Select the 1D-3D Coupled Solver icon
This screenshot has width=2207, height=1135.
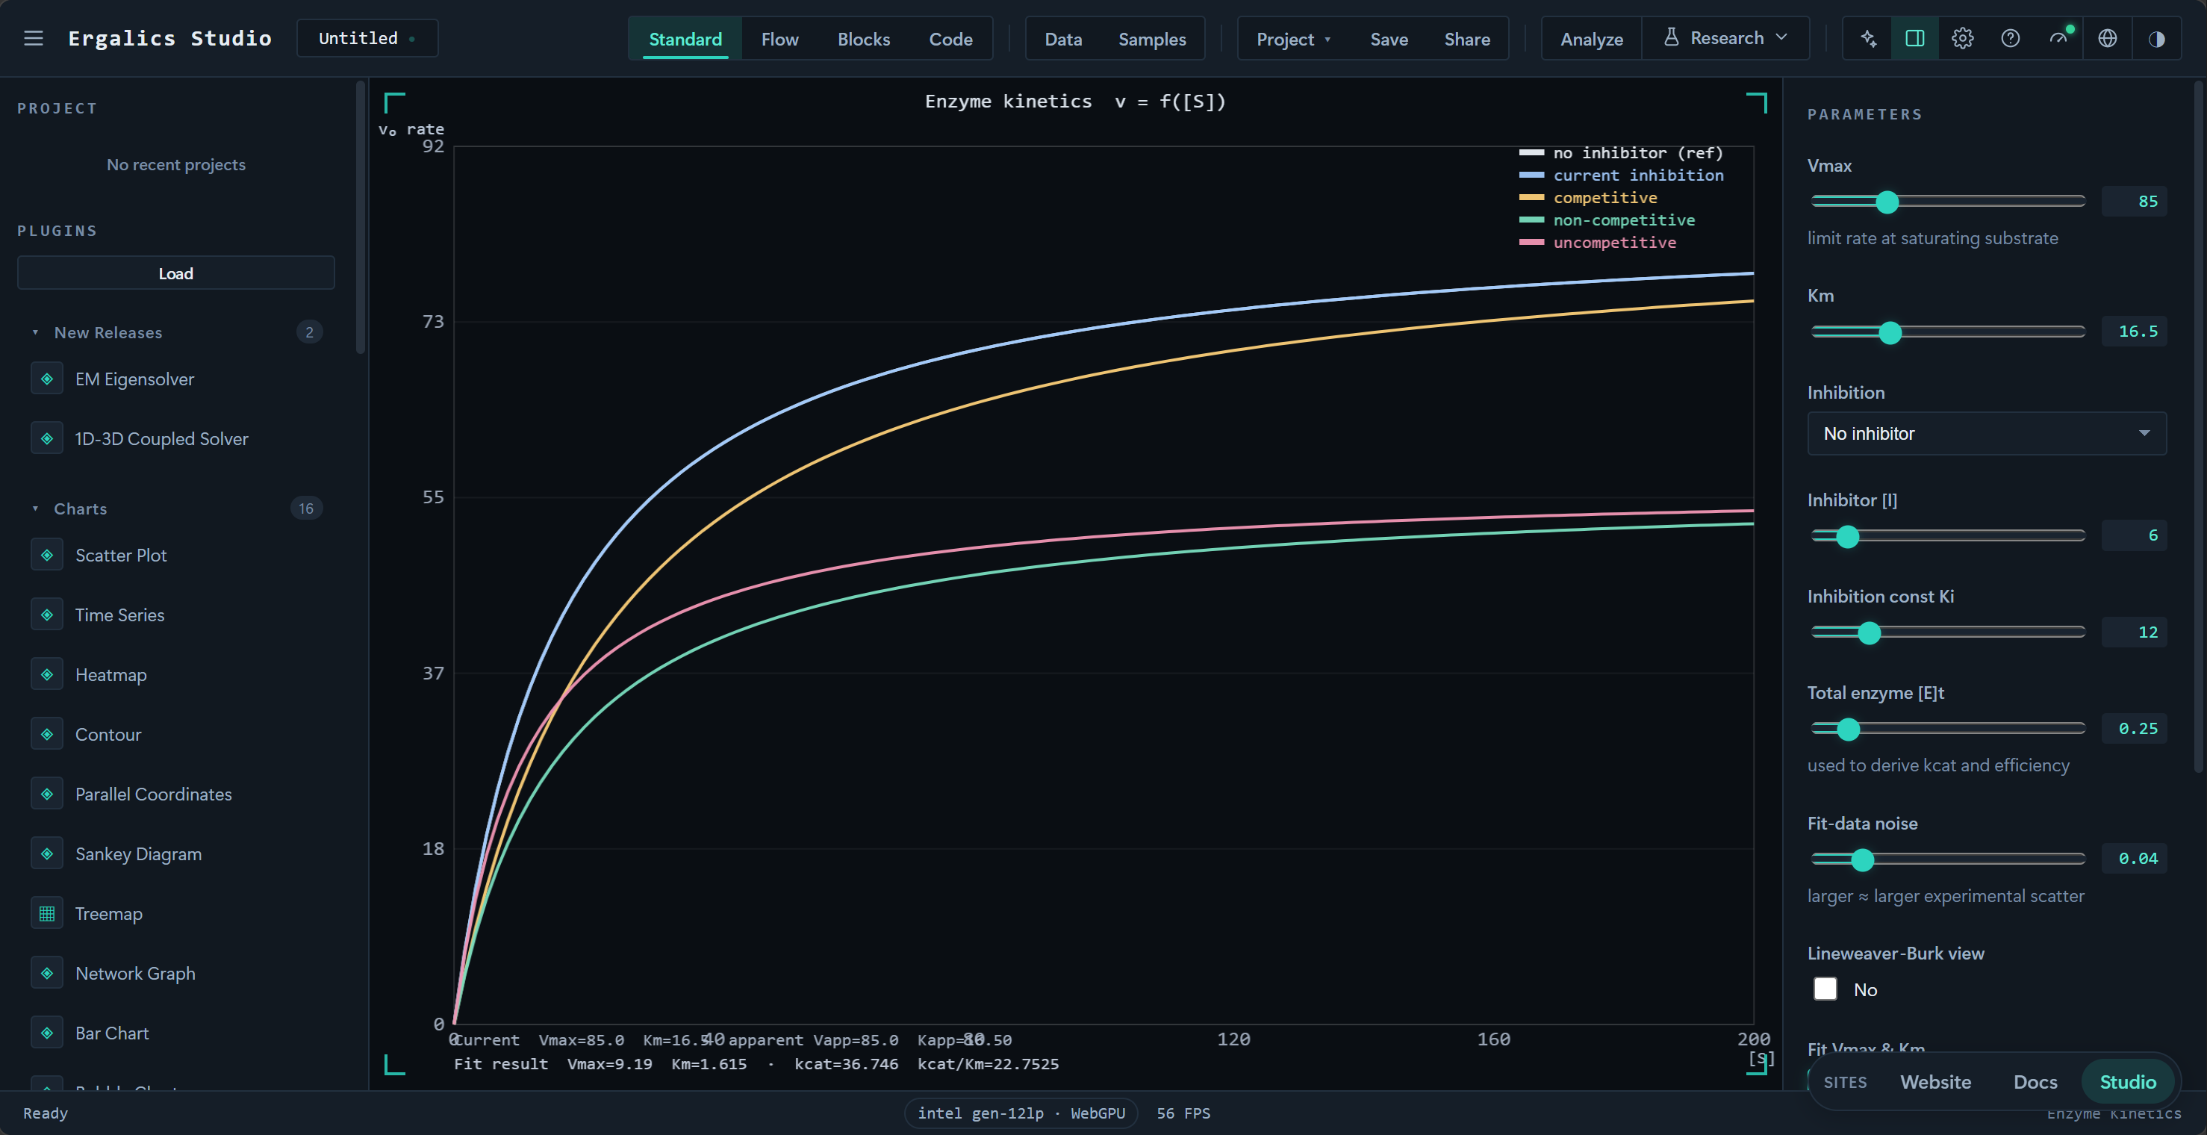click(x=47, y=438)
